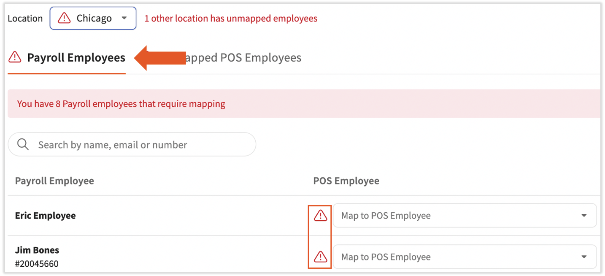Click the warning icon beside Jim Bones
The width and height of the screenshot is (605, 276).
pyautogui.click(x=320, y=257)
